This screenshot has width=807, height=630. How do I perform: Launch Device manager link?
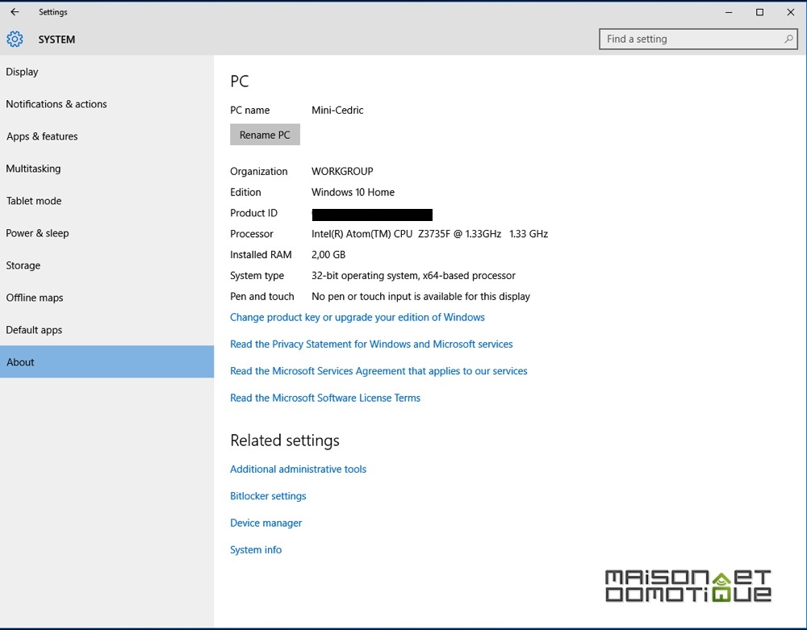(266, 523)
